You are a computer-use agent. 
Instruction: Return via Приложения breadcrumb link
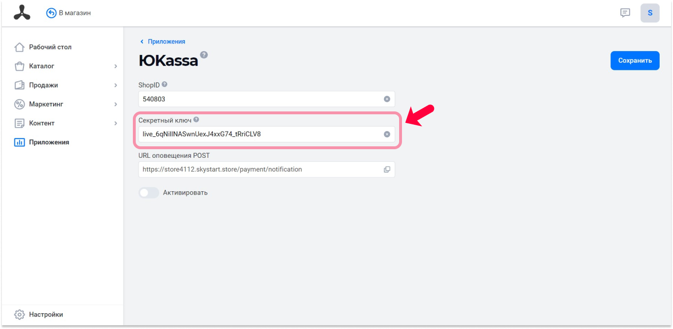click(x=166, y=42)
